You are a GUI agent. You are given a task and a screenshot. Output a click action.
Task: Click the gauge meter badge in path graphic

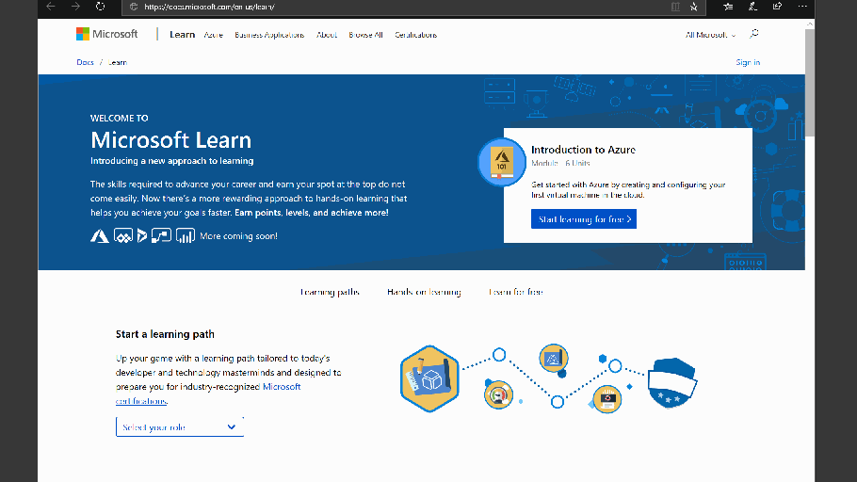pos(498,394)
